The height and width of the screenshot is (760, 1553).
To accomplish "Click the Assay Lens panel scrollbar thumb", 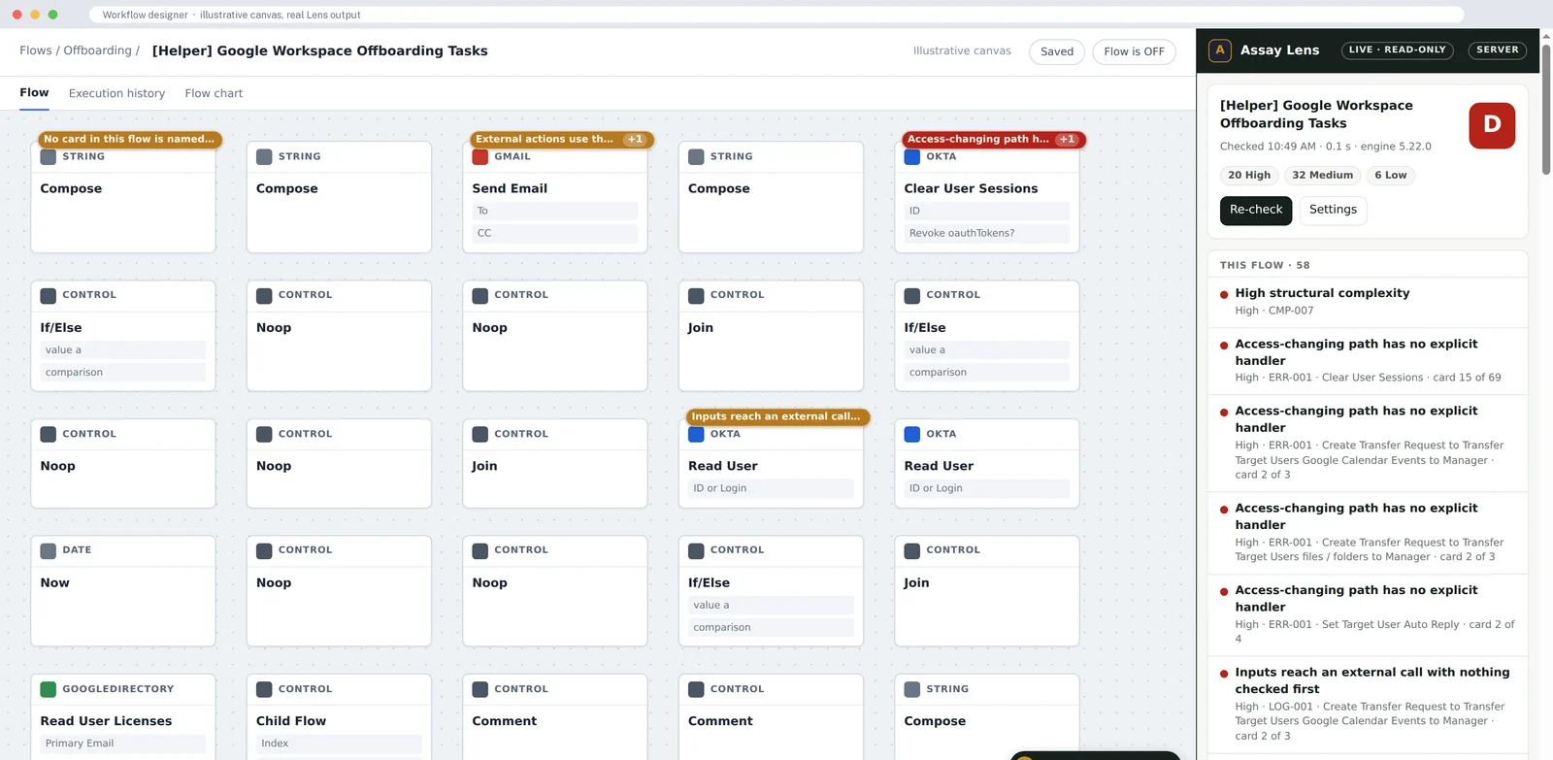I will (1546, 109).
